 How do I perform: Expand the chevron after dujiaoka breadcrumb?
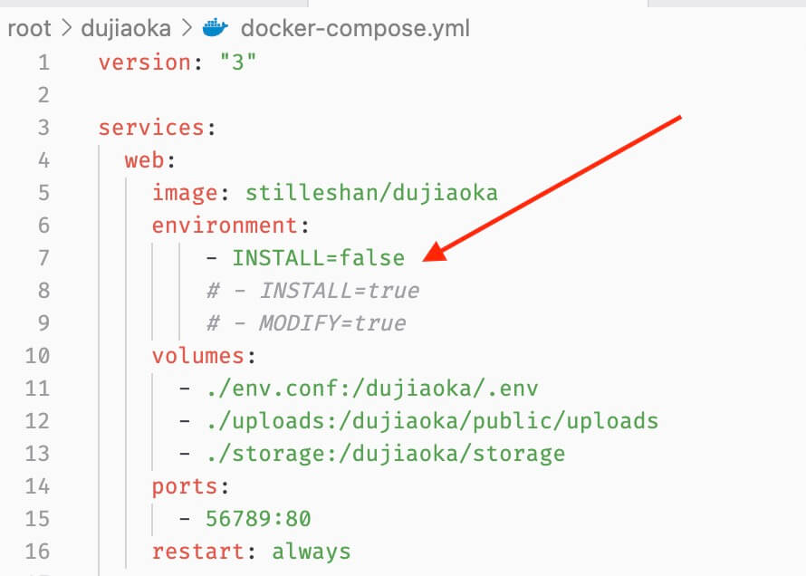click(187, 28)
